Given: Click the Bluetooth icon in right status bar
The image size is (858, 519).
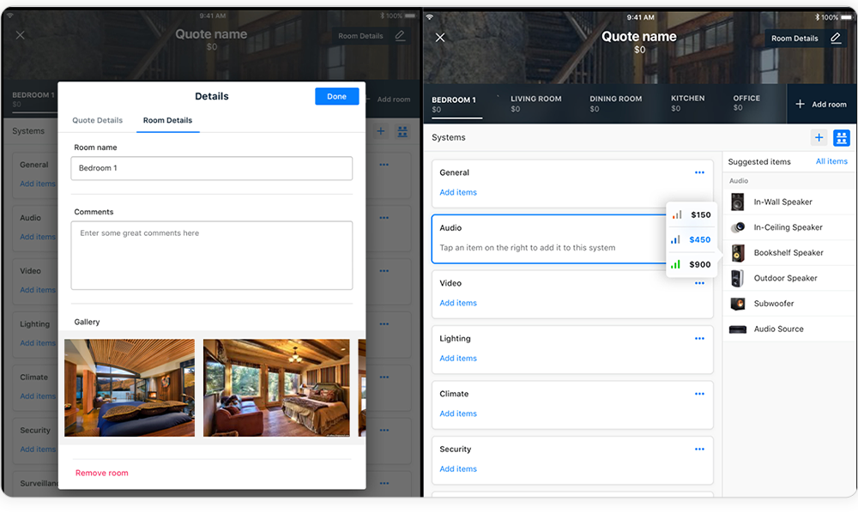Looking at the screenshot, I should pos(817,17).
